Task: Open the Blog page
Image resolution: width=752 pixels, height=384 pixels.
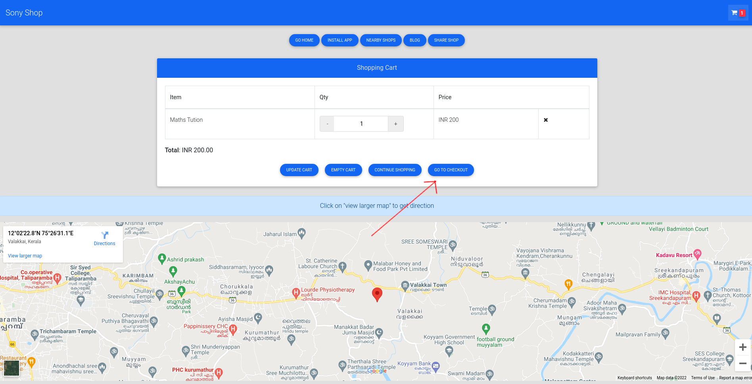Action: click(x=415, y=40)
